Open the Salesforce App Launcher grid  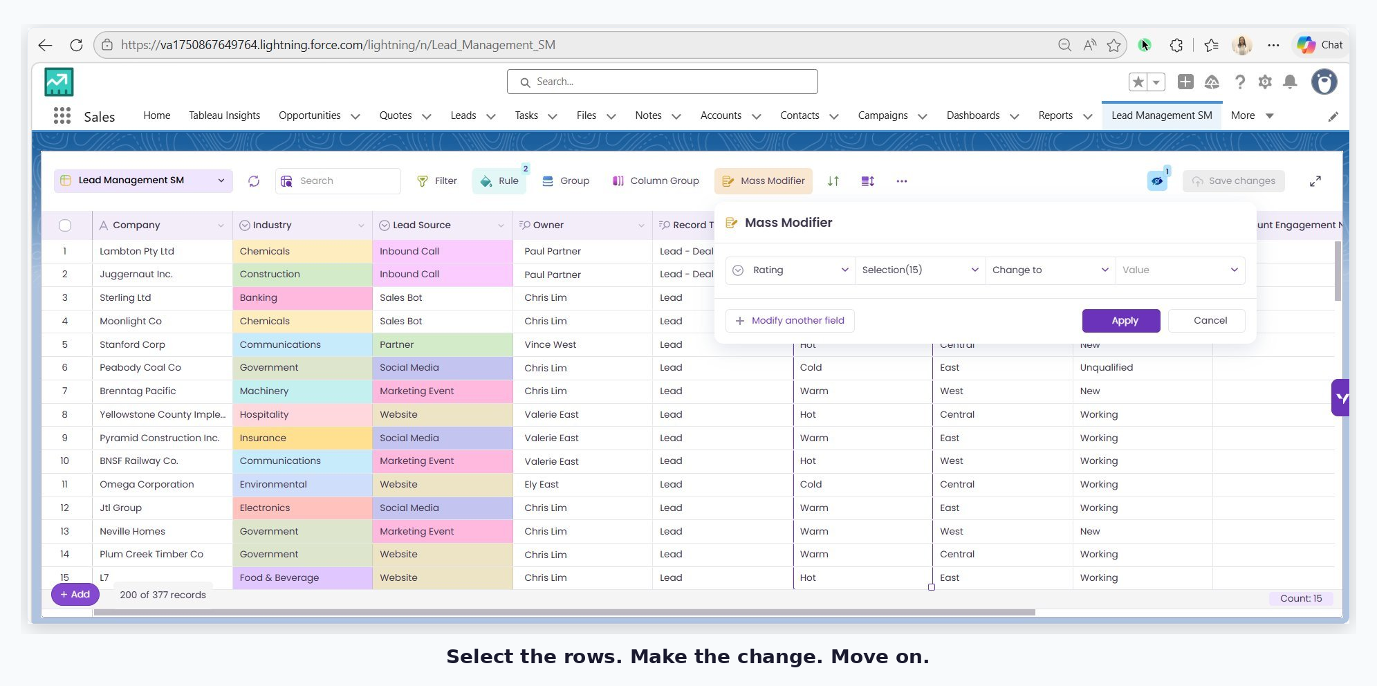pyautogui.click(x=62, y=115)
